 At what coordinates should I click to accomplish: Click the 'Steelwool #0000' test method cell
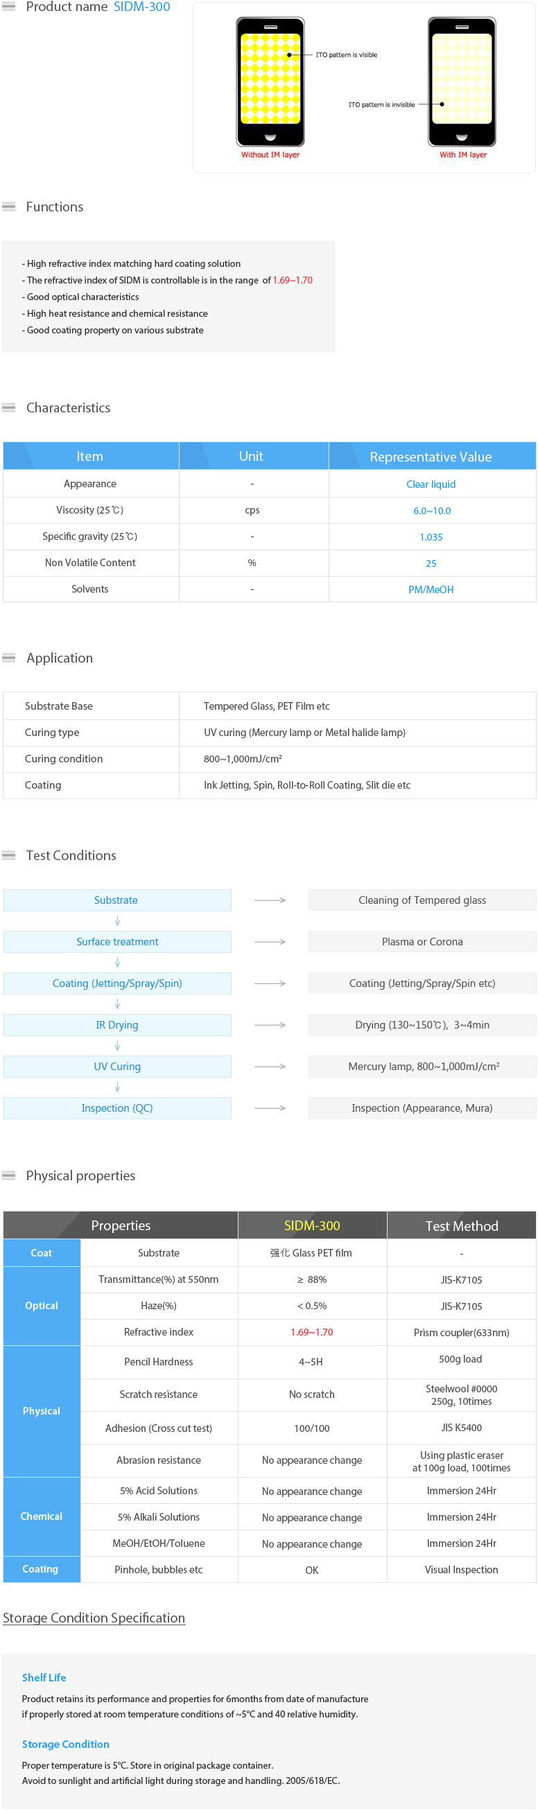tap(461, 1396)
